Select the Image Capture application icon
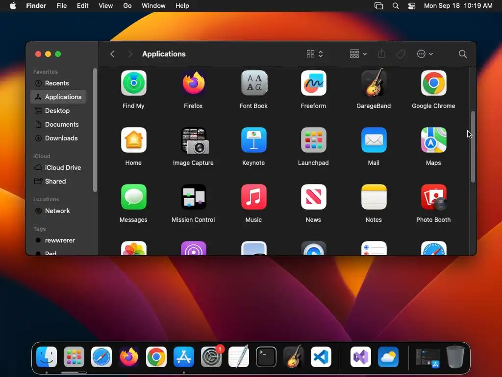 pyautogui.click(x=194, y=141)
